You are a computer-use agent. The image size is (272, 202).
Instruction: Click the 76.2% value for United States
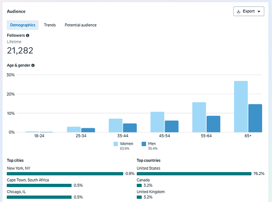[x=259, y=174]
